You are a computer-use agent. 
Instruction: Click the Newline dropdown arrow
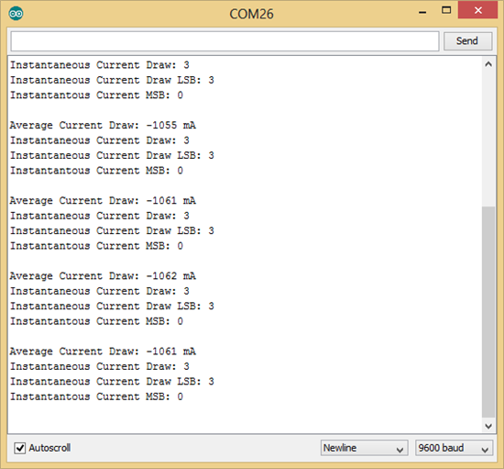point(400,450)
